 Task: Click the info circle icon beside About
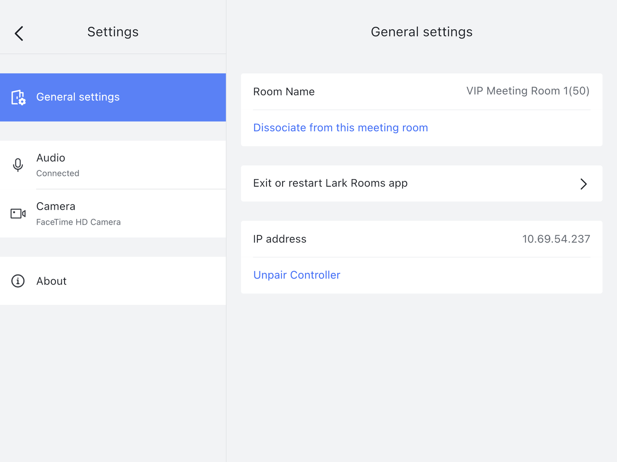pyautogui.click(x=18, y=281)
